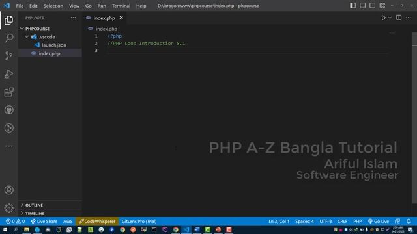This screenshot has width=417, height=234.
Task: Show additional activity bar views (three dots)
Action: click(x=8, y=146)
